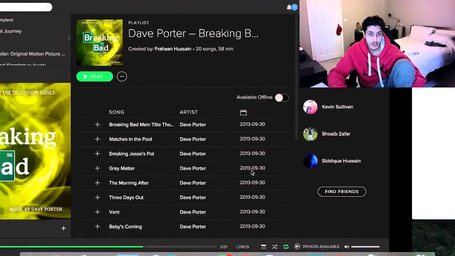Viewport: 455px width, 256px height.
Task: Click the Breaking Bad playlist cover art
Action: (x=100, y=43)
